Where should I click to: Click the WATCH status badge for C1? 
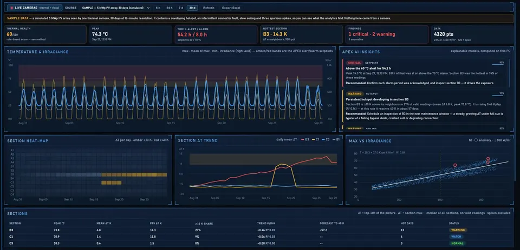(457, 237)
